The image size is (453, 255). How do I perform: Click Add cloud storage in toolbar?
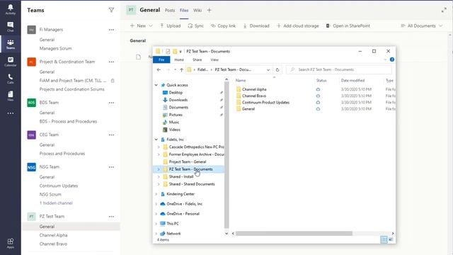(x=297, y=25)
